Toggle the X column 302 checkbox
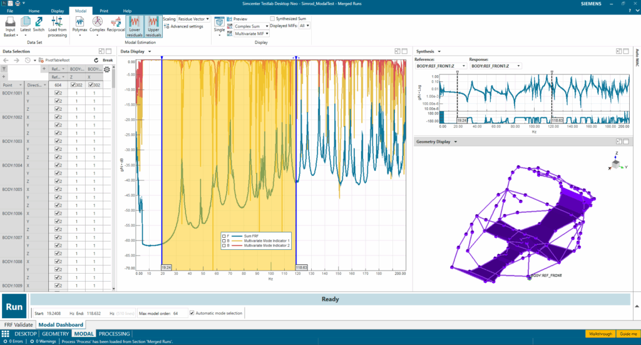The width and height of the screenshot is (641, 345). [91, 85]
